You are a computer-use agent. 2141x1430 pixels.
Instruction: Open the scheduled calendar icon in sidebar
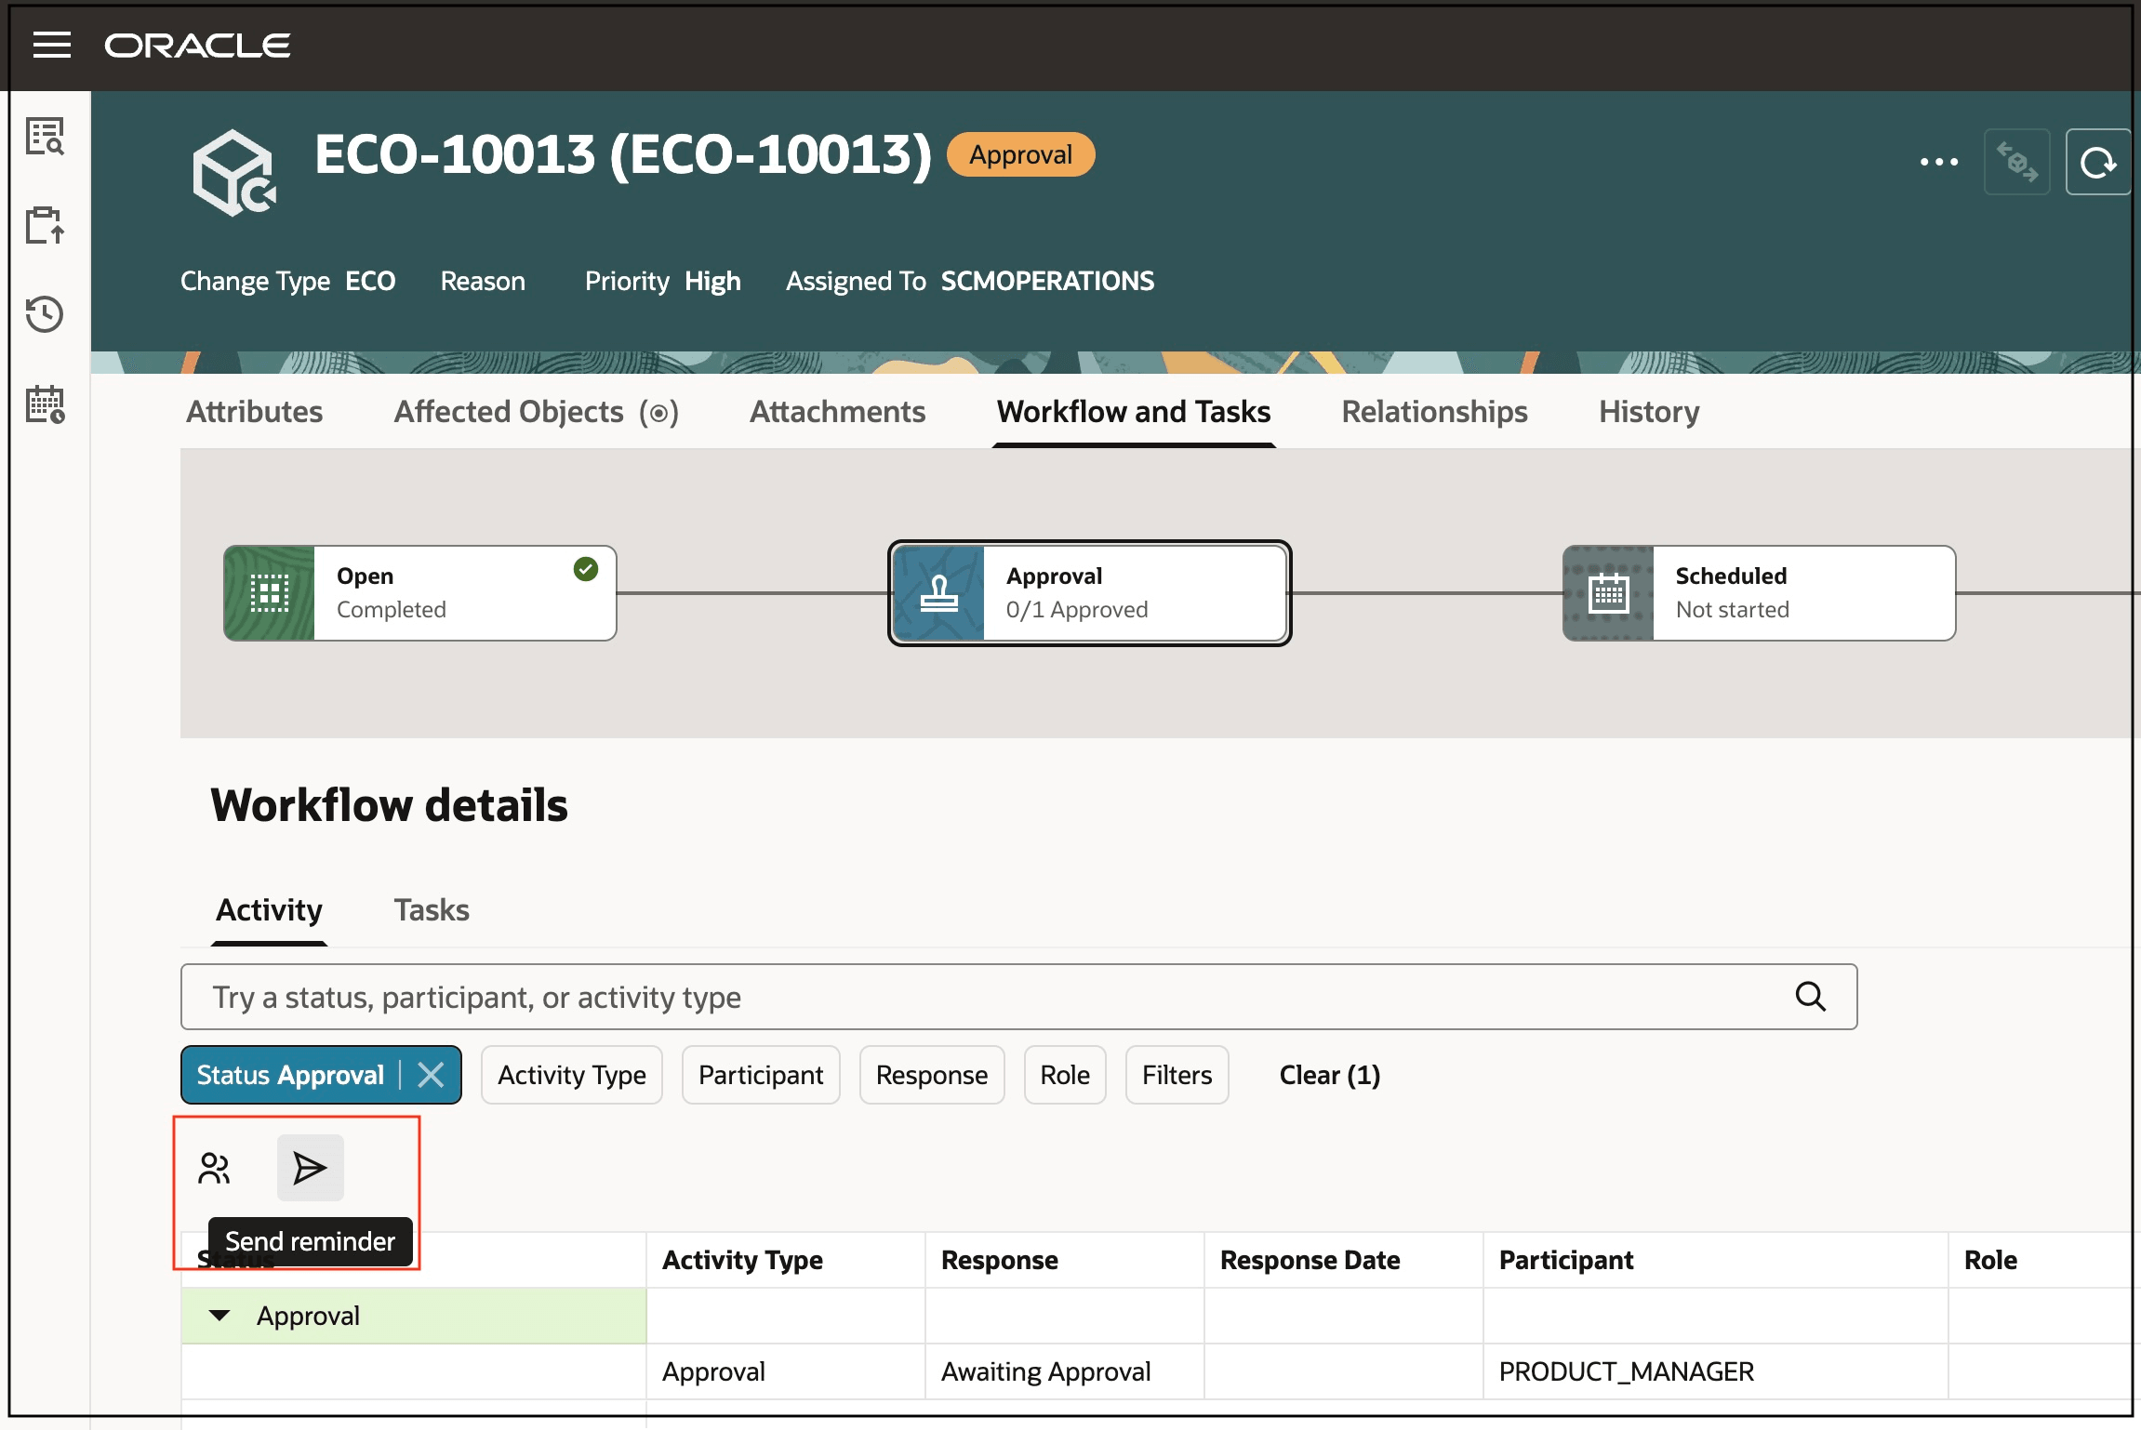tap(45, 404)
